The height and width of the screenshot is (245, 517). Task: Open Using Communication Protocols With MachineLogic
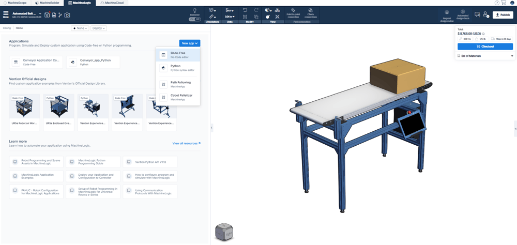tap(150, 192)
